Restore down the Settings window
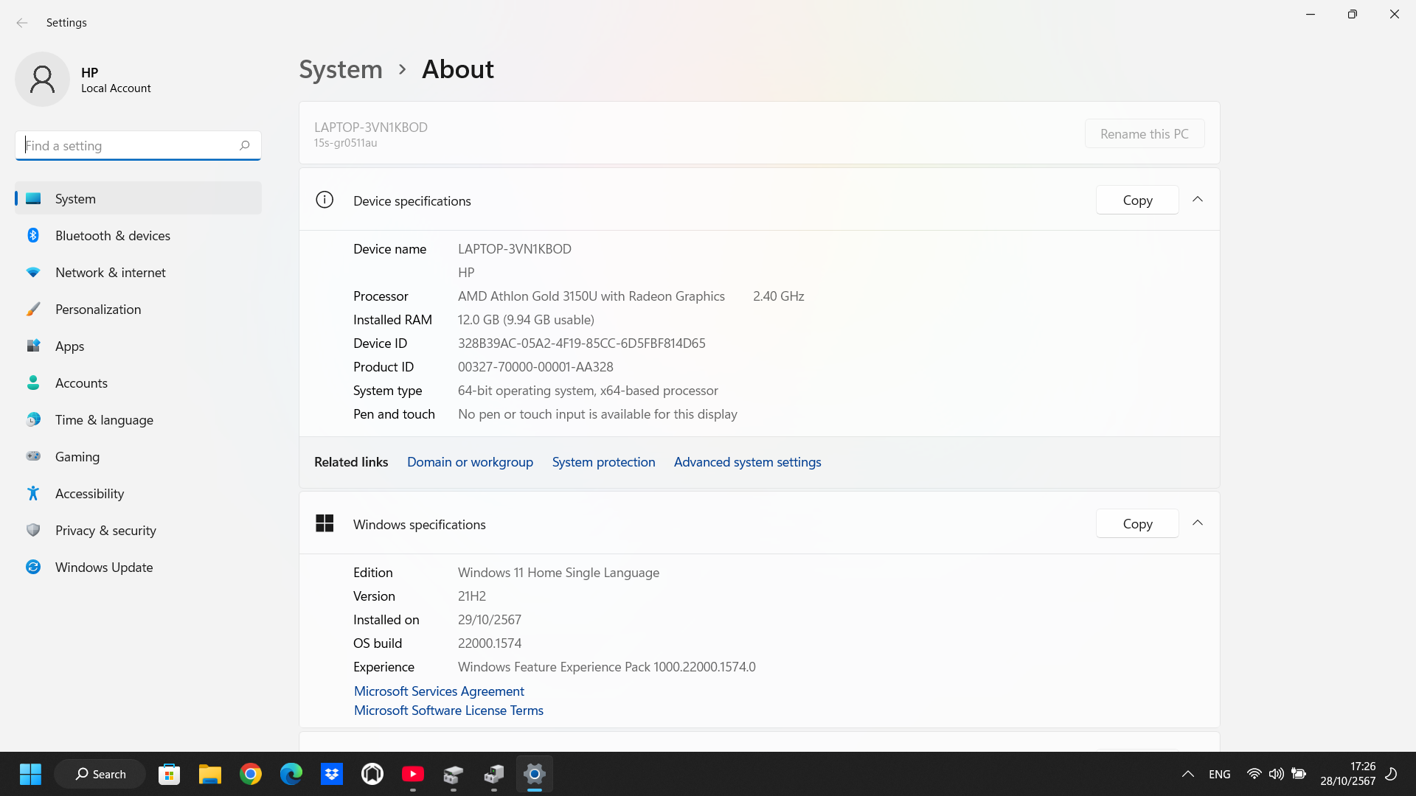 1352,14
